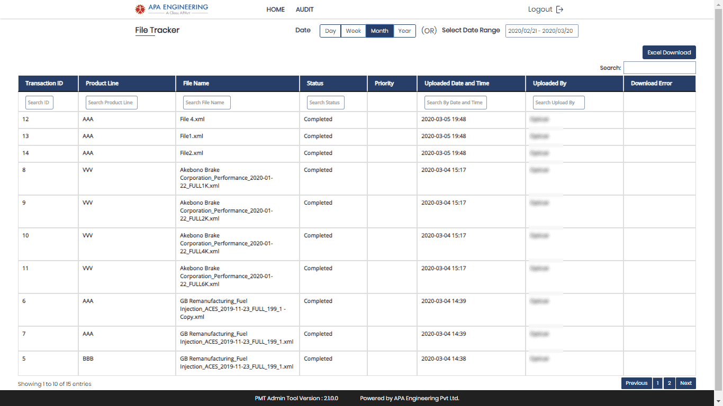Image resolution: width=723 pixels, height=406 pixels.
Task: Open the date range picker field
Action: pos(541,31)
